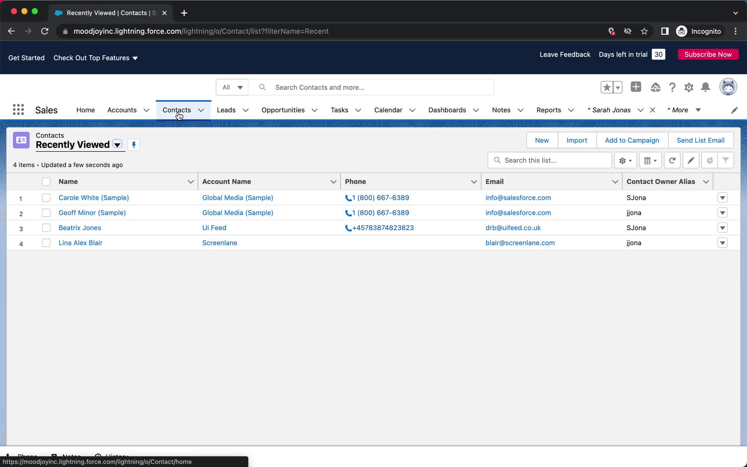This screenshot has width=747, height=467.
Task: Expand the Accounts tab chevron
Action: 146,110
